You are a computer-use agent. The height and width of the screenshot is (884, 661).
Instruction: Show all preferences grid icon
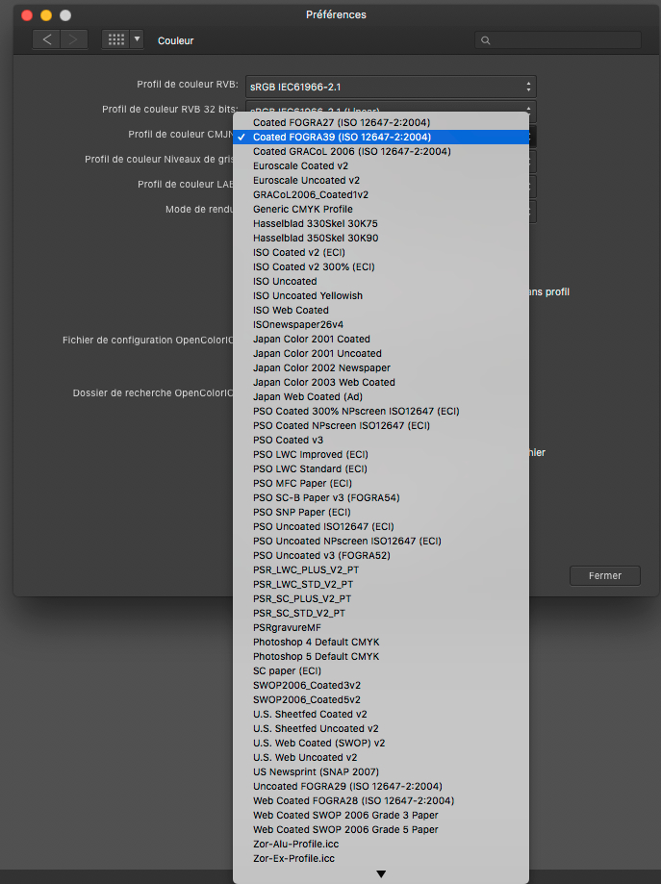tap(116, 39)
